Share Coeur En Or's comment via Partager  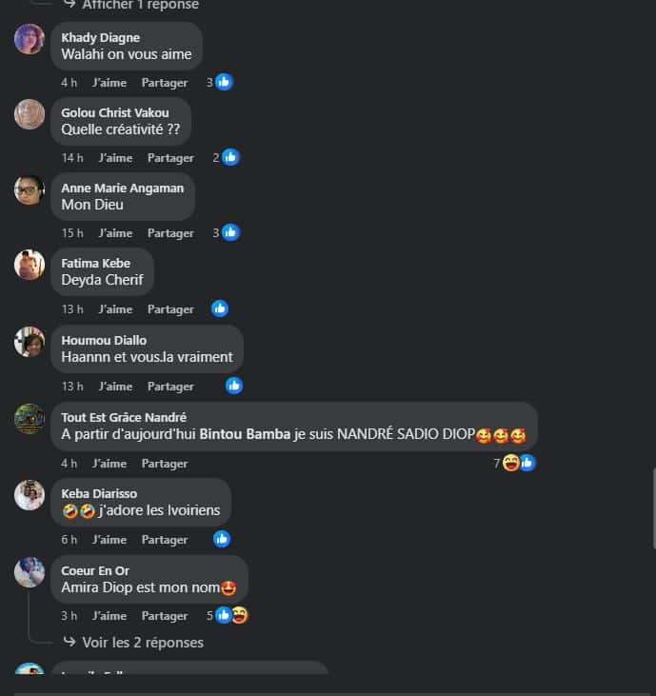(x=165, y=616)
